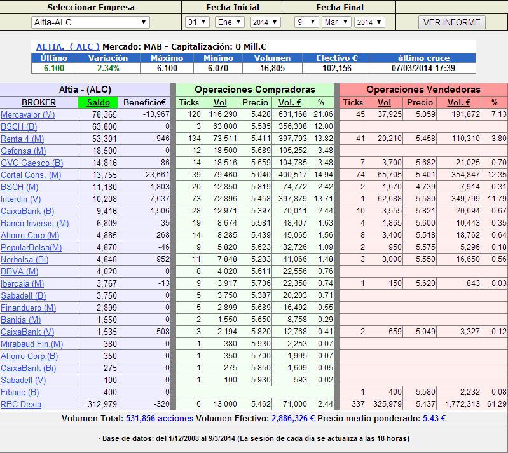Open the BSCH (B) broker link
This screenshot has height=453, width=508.
pyautogui.click(x=19, y=126)
